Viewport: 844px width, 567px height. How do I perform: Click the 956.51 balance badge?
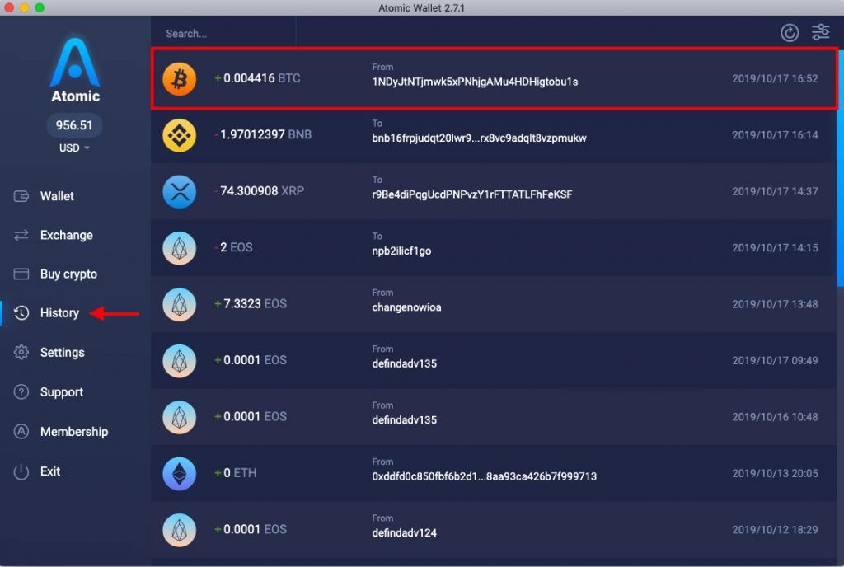(x=74, y=125)
